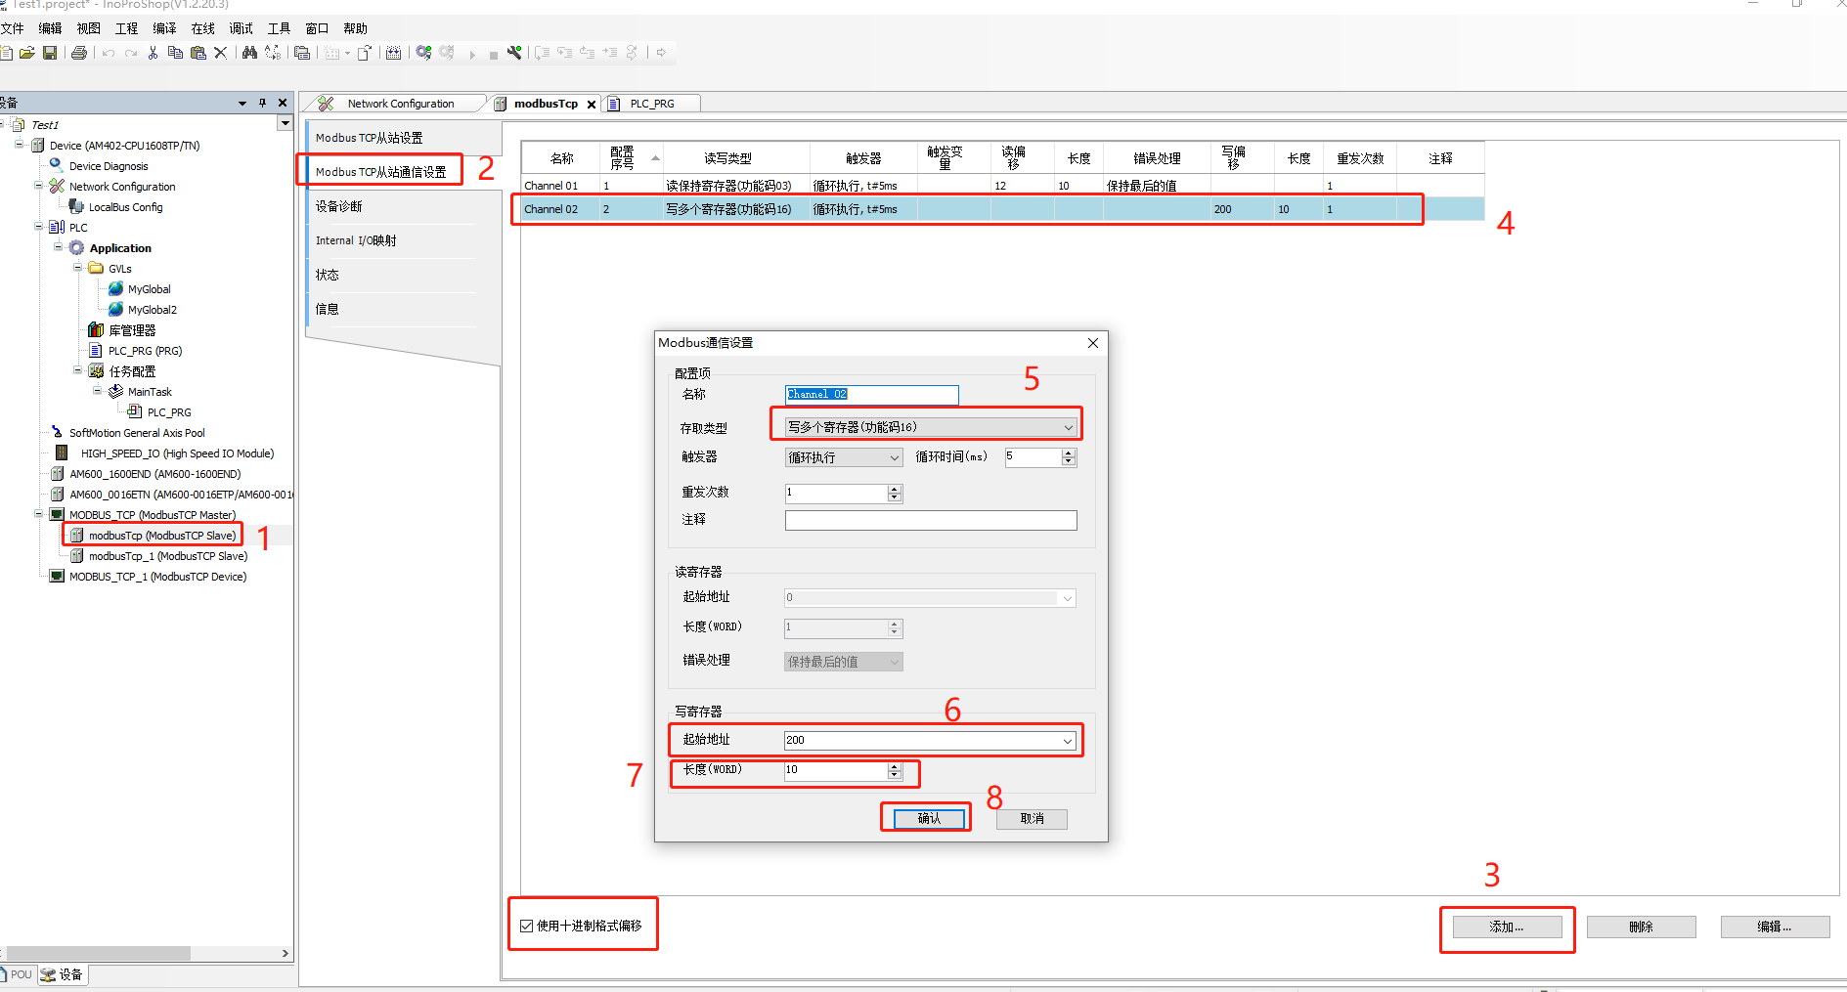
Task: Save the project using the floppy disk icon
Action: click(x=50, y=53)
